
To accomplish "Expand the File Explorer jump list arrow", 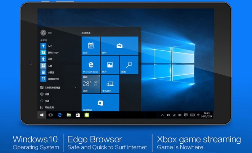I will point(75,87).
